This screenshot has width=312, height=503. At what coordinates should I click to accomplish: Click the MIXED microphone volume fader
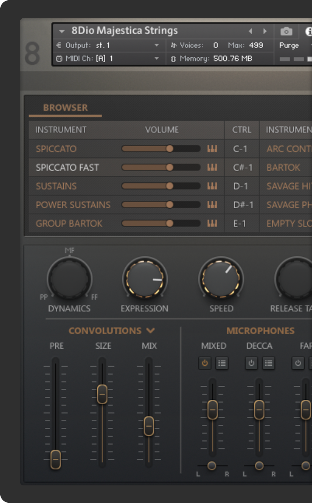[x=212, y=410]
